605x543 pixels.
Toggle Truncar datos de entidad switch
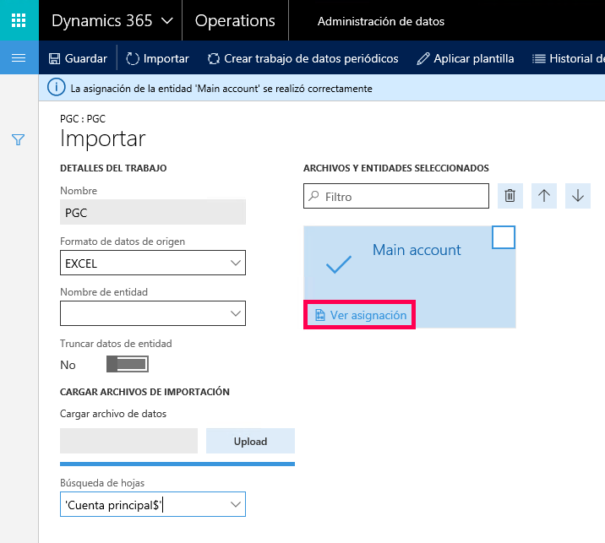pos(128,364)
